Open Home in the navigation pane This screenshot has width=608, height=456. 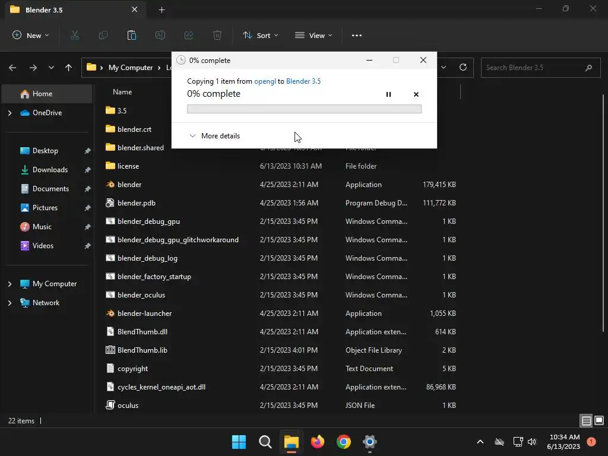47,94
